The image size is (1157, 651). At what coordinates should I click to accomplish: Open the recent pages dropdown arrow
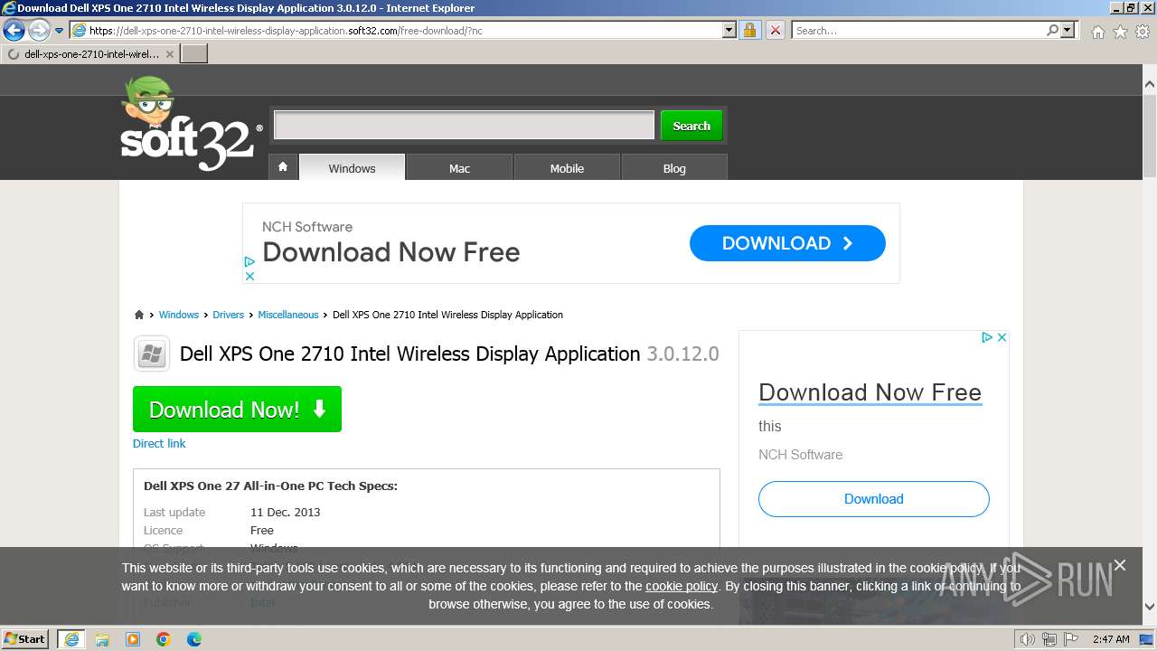[x=60, y=31]
